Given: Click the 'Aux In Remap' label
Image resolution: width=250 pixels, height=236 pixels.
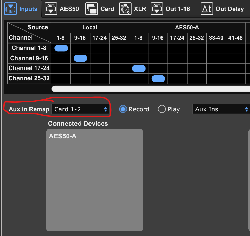Looking at the screenshot, I should tap(29, 109).
